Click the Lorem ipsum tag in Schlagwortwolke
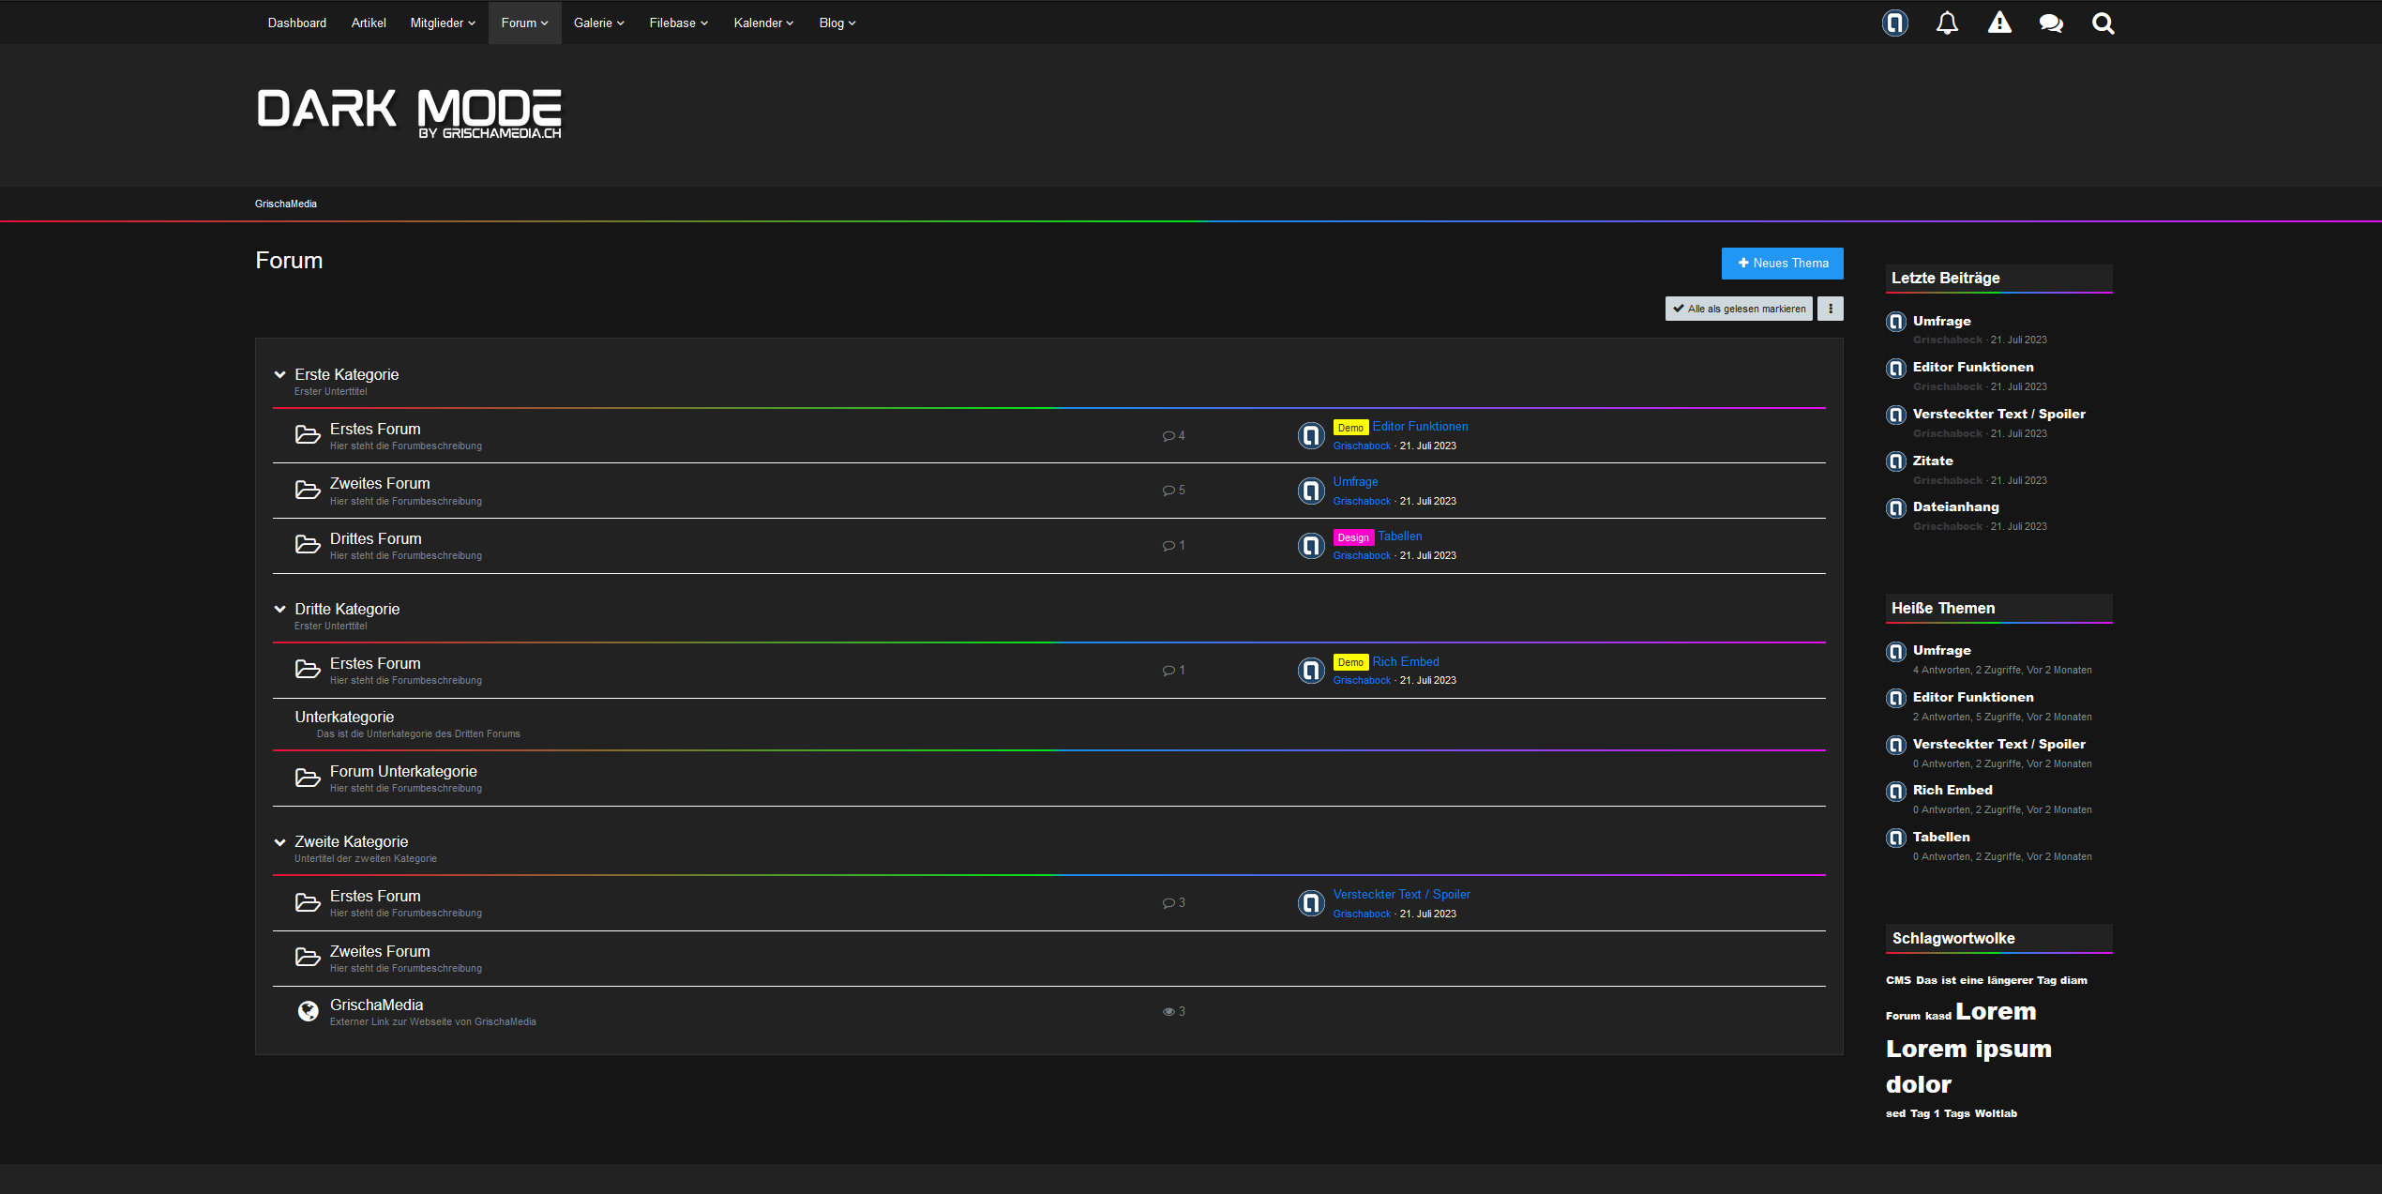The image size is (2382, 1194). (x=1968, y=1049)
